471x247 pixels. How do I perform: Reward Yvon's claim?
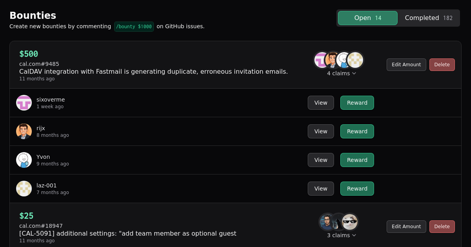[x=357, y=160]
